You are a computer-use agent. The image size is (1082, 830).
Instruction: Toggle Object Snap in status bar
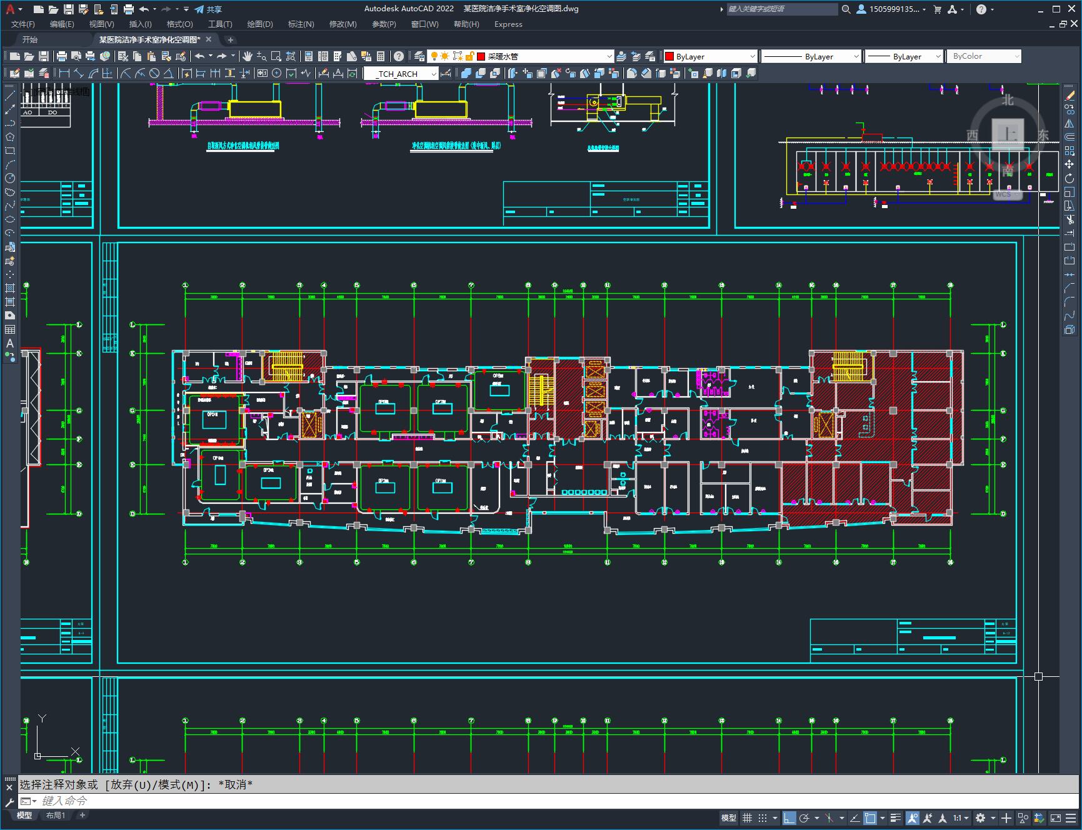(x=869, y=818)
